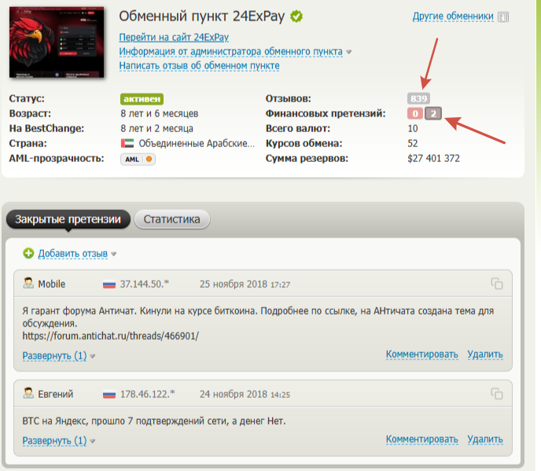Click the red 0 financial claims badge

(x=415, y=113)
